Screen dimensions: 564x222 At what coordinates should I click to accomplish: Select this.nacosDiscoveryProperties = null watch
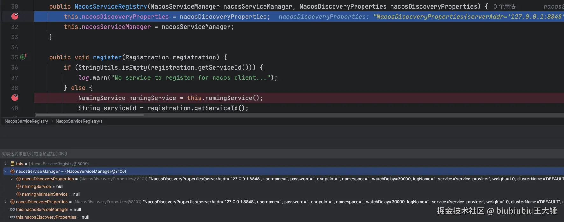pyautogui.click(x=282, y=217)
